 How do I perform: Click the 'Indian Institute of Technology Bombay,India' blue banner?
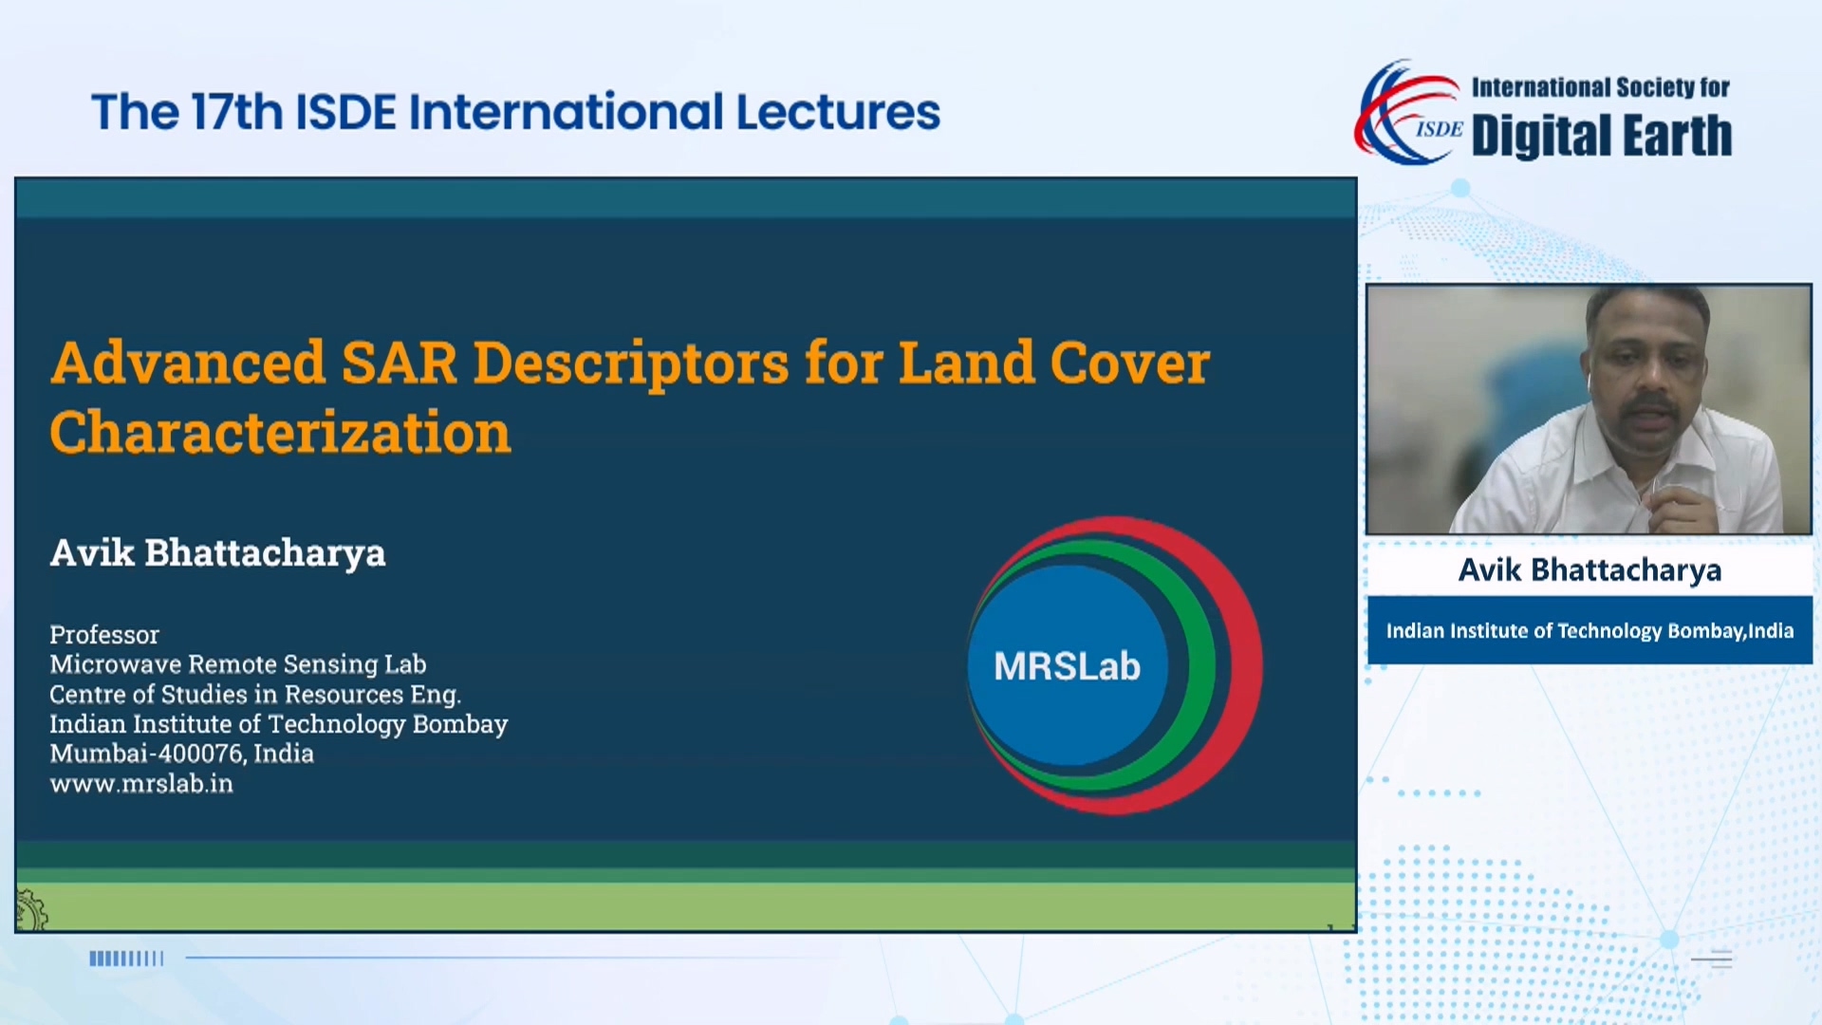[1590, 630]
